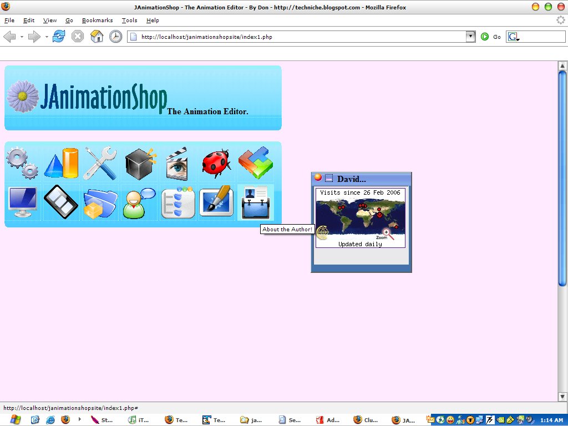The height and width of the screenshot is (426, 568).
Task: Click the David... window title bar text
Action: click(x=351, y=179)
